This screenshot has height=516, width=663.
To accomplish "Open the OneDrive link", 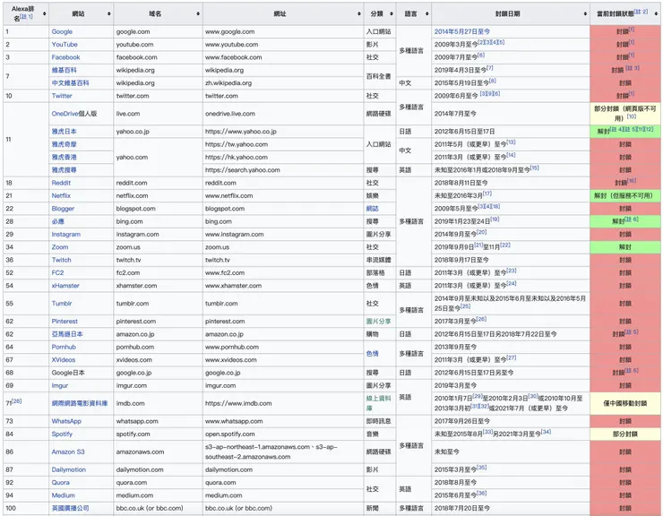I will (65, 114).
